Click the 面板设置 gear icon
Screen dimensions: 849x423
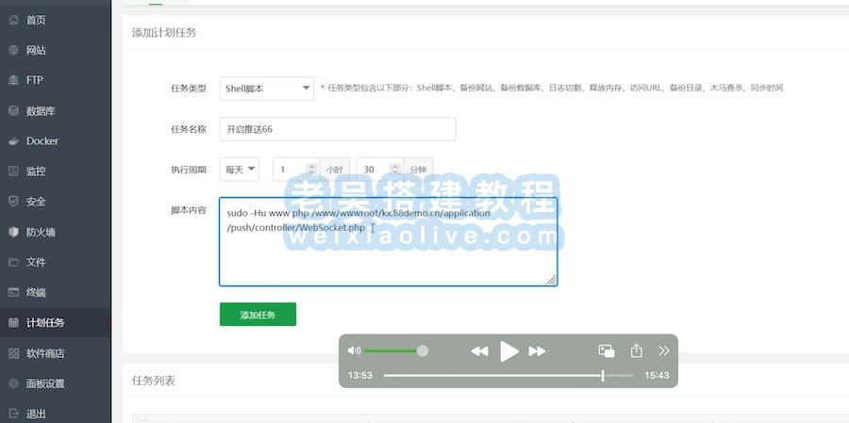coord(14,383)
